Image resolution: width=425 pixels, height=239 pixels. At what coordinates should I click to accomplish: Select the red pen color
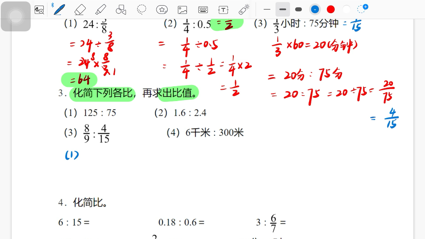click(x=331, y=9)
